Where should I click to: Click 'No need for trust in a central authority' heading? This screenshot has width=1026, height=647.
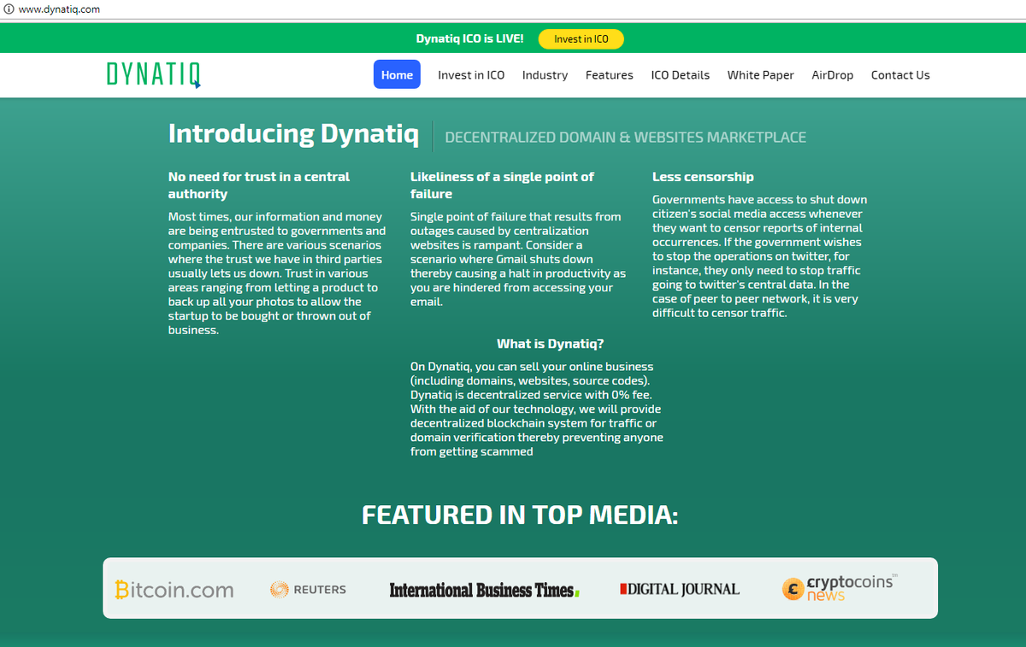coord(259,185)
